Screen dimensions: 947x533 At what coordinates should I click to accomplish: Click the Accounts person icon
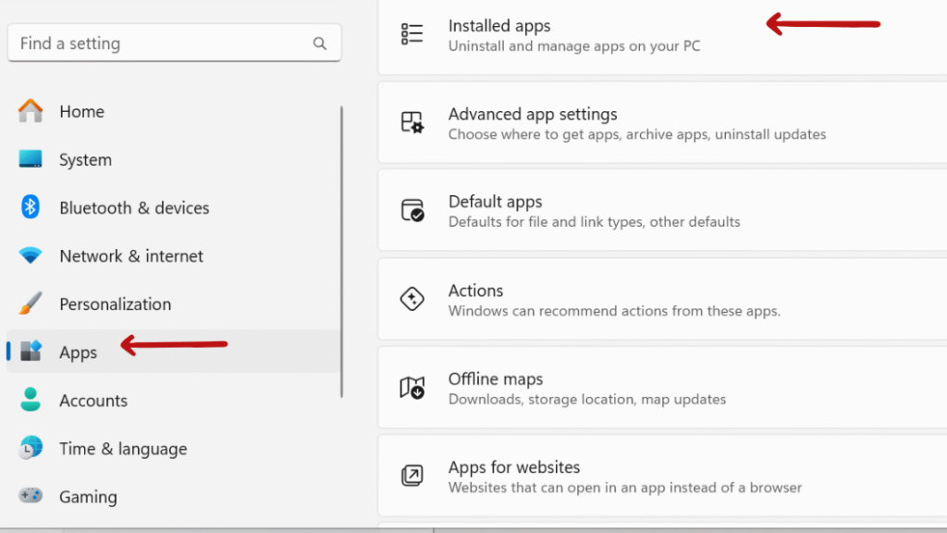[31, 400]
